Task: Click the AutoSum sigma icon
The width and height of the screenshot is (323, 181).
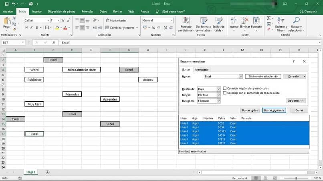Action: [269, 18]
